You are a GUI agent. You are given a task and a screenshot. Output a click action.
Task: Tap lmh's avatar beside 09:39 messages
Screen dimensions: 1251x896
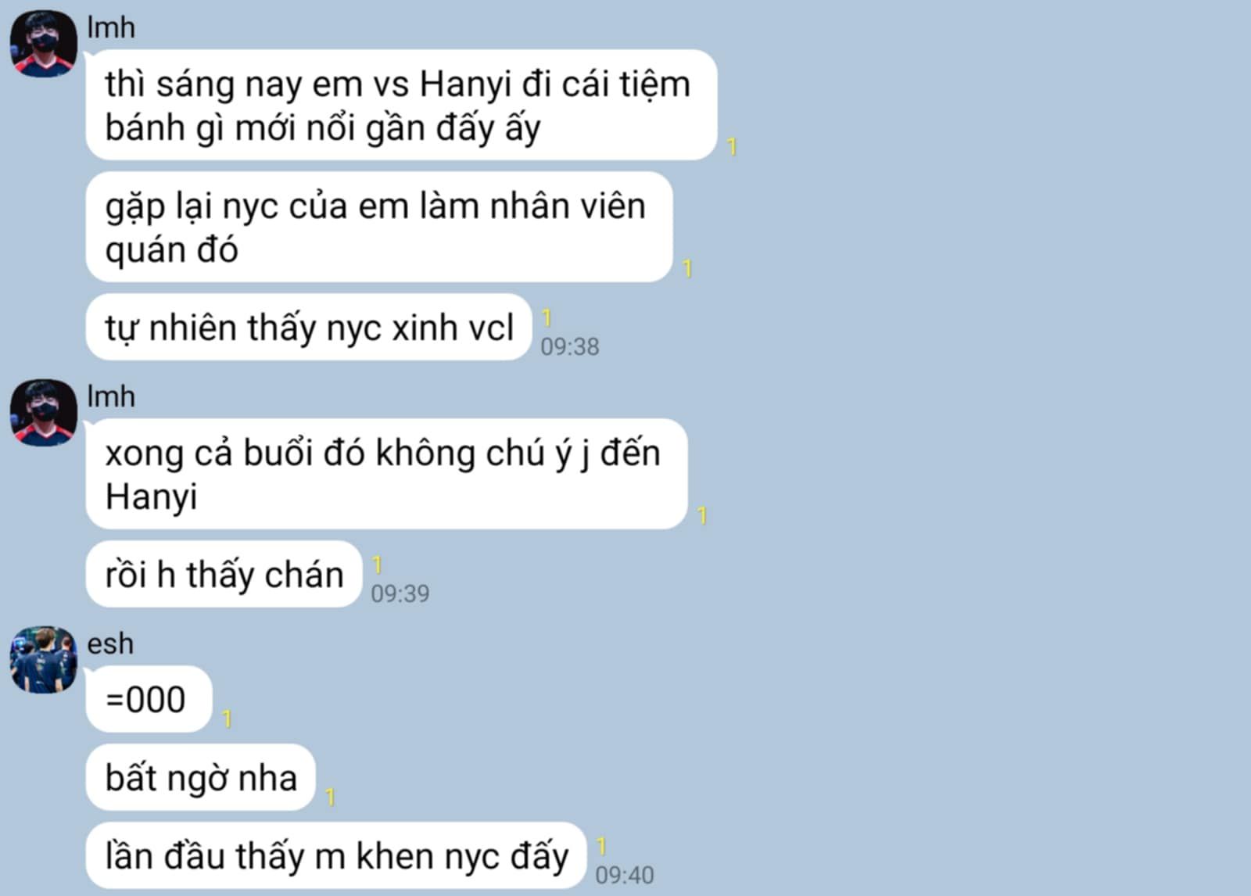43,413
